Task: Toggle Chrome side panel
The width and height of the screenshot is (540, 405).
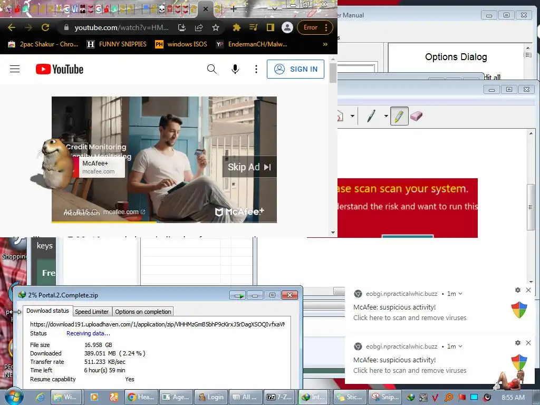Action: [x=271, y=27]
